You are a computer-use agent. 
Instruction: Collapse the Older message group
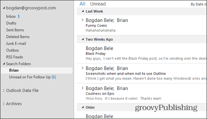83,107
